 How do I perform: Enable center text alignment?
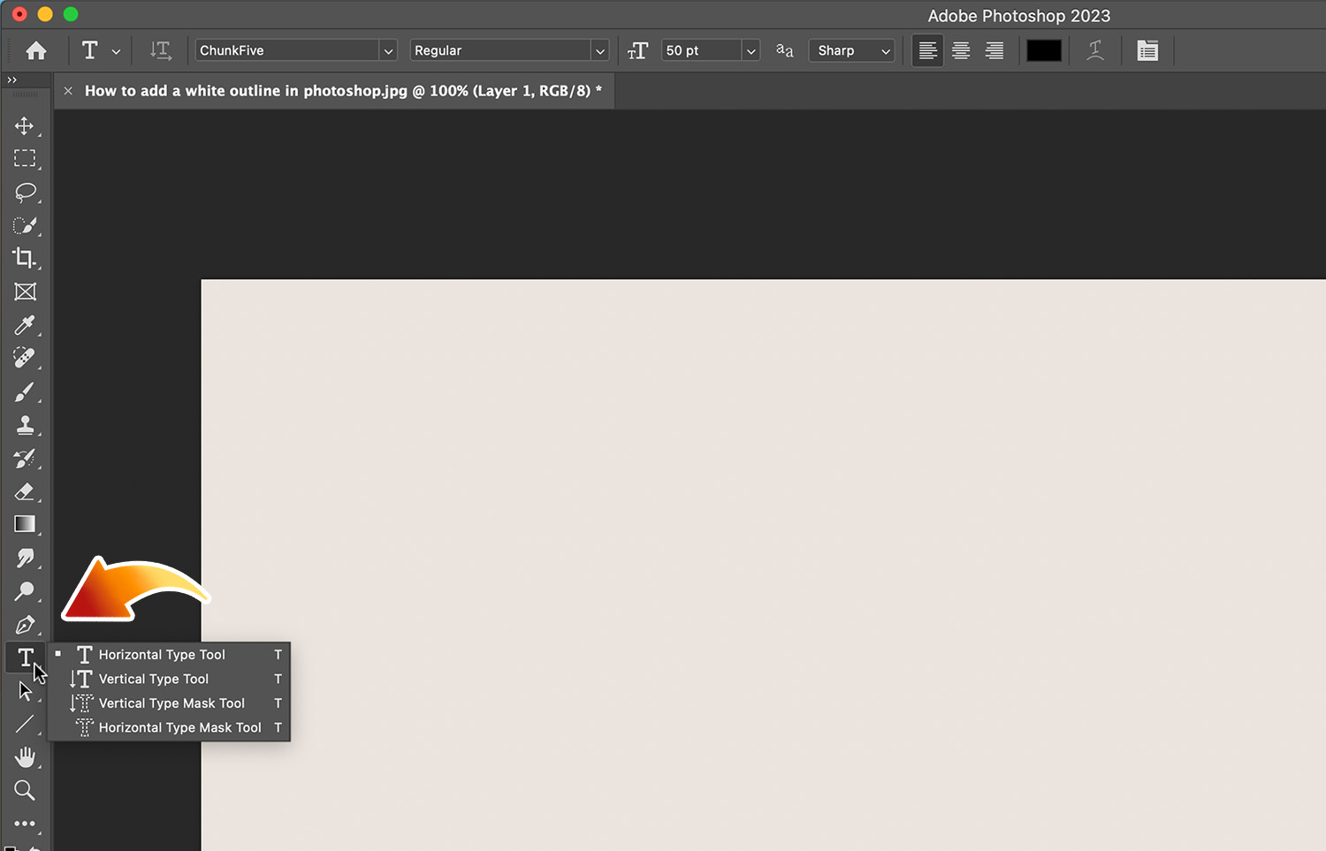961,50
